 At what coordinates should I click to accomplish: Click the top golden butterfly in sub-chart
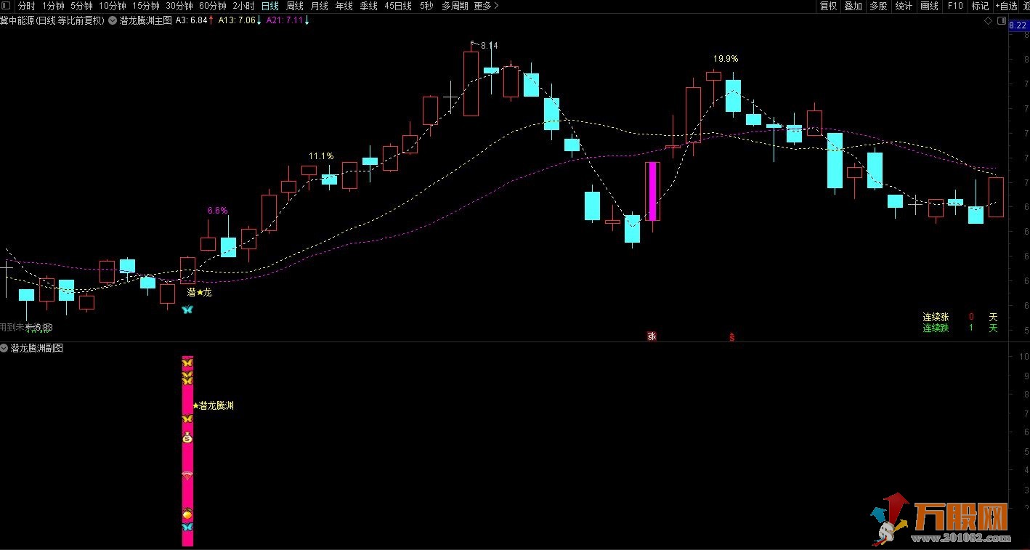pos(187,362)
